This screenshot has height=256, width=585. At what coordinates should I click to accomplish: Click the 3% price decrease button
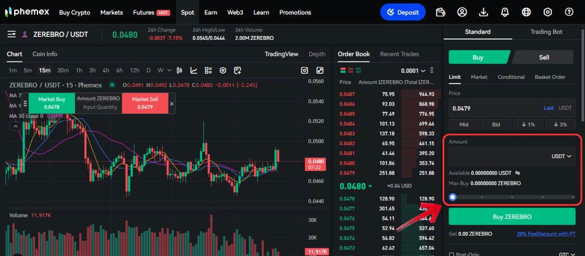[x=560, y=124]
